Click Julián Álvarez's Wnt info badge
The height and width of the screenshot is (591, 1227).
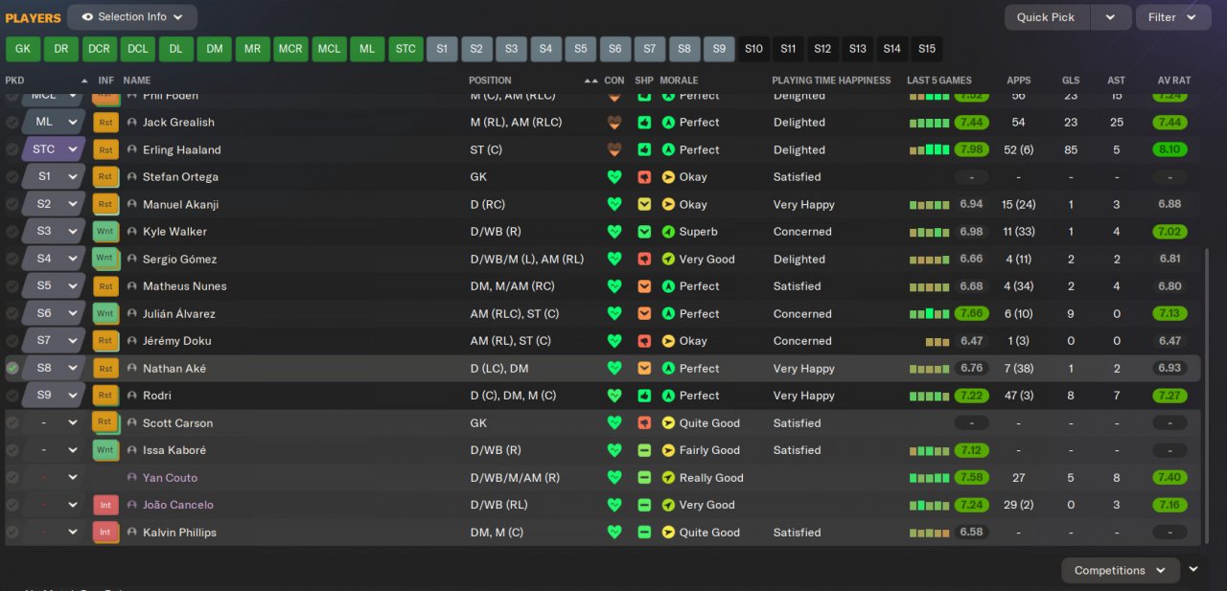(x=104, y=313)
